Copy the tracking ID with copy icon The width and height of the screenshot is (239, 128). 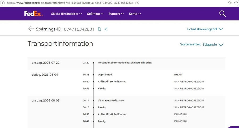(x=99, y=29)
